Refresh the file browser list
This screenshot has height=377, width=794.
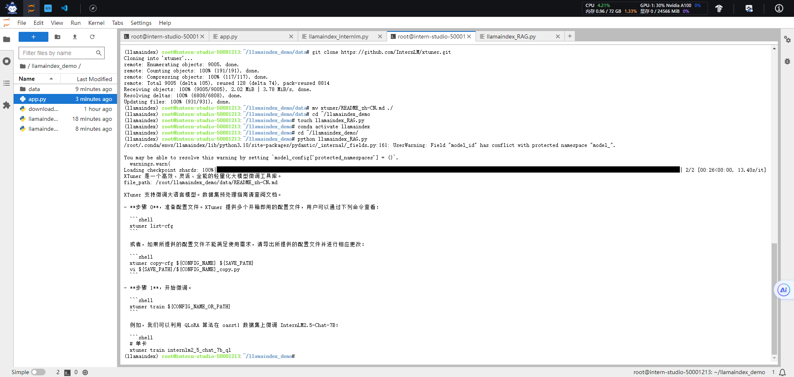92,37
